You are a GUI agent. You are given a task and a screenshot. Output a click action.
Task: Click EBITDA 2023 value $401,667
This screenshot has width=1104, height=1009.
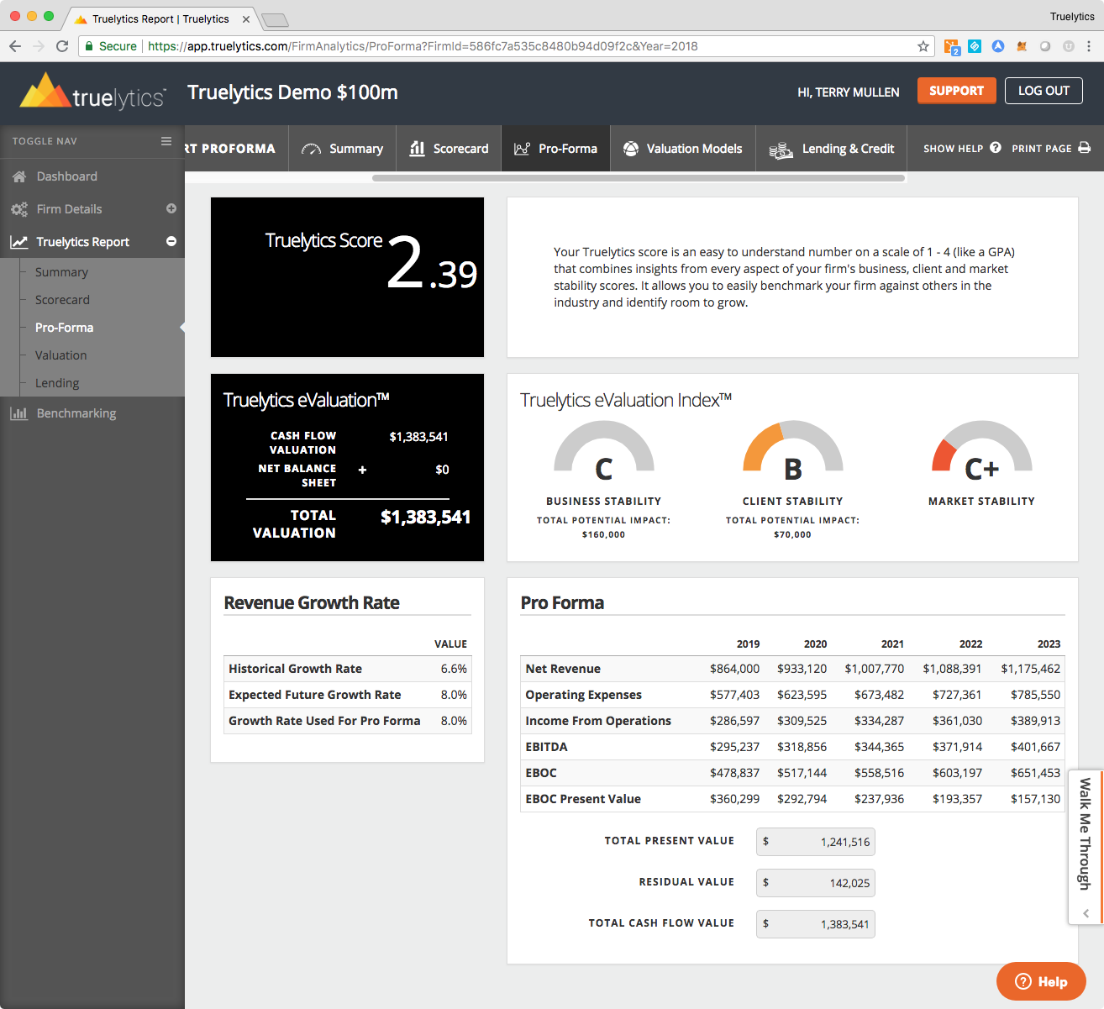click(1035, 747)
